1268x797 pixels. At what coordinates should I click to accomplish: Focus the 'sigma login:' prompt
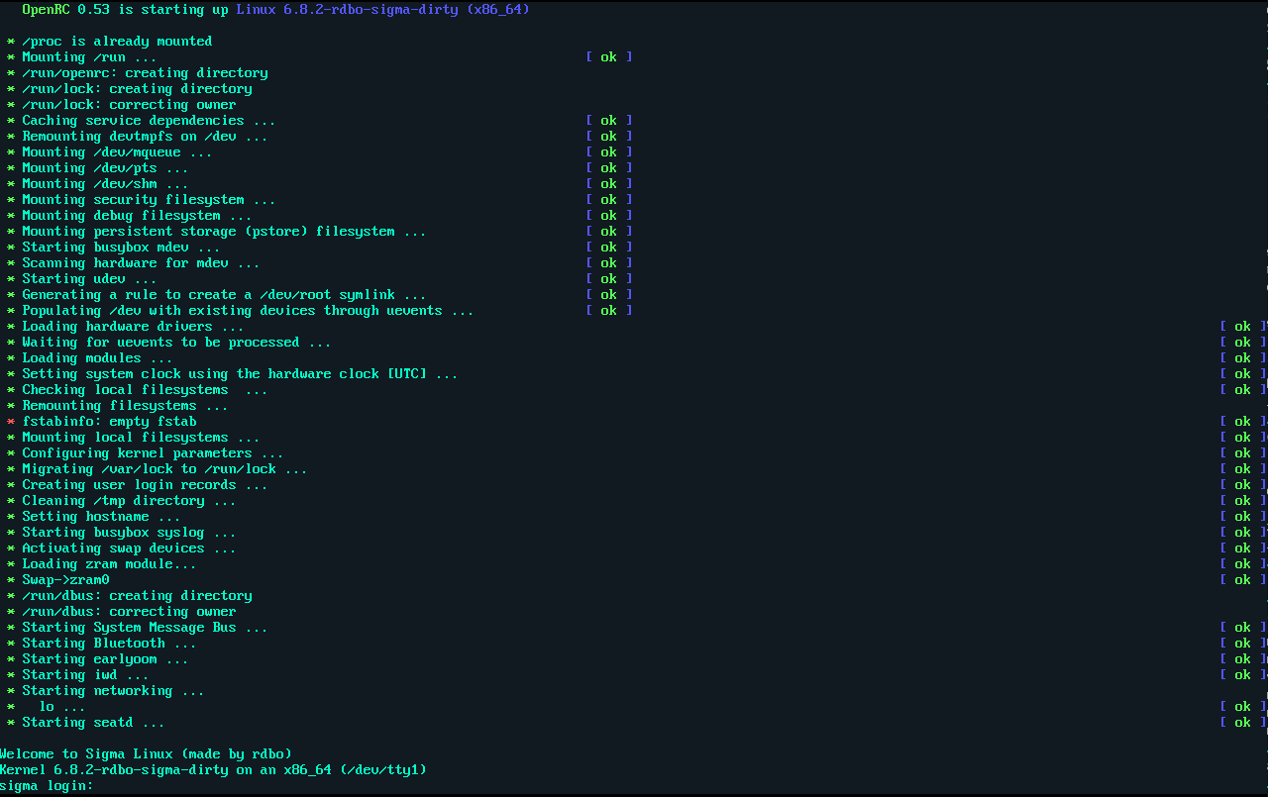point(47,786)
